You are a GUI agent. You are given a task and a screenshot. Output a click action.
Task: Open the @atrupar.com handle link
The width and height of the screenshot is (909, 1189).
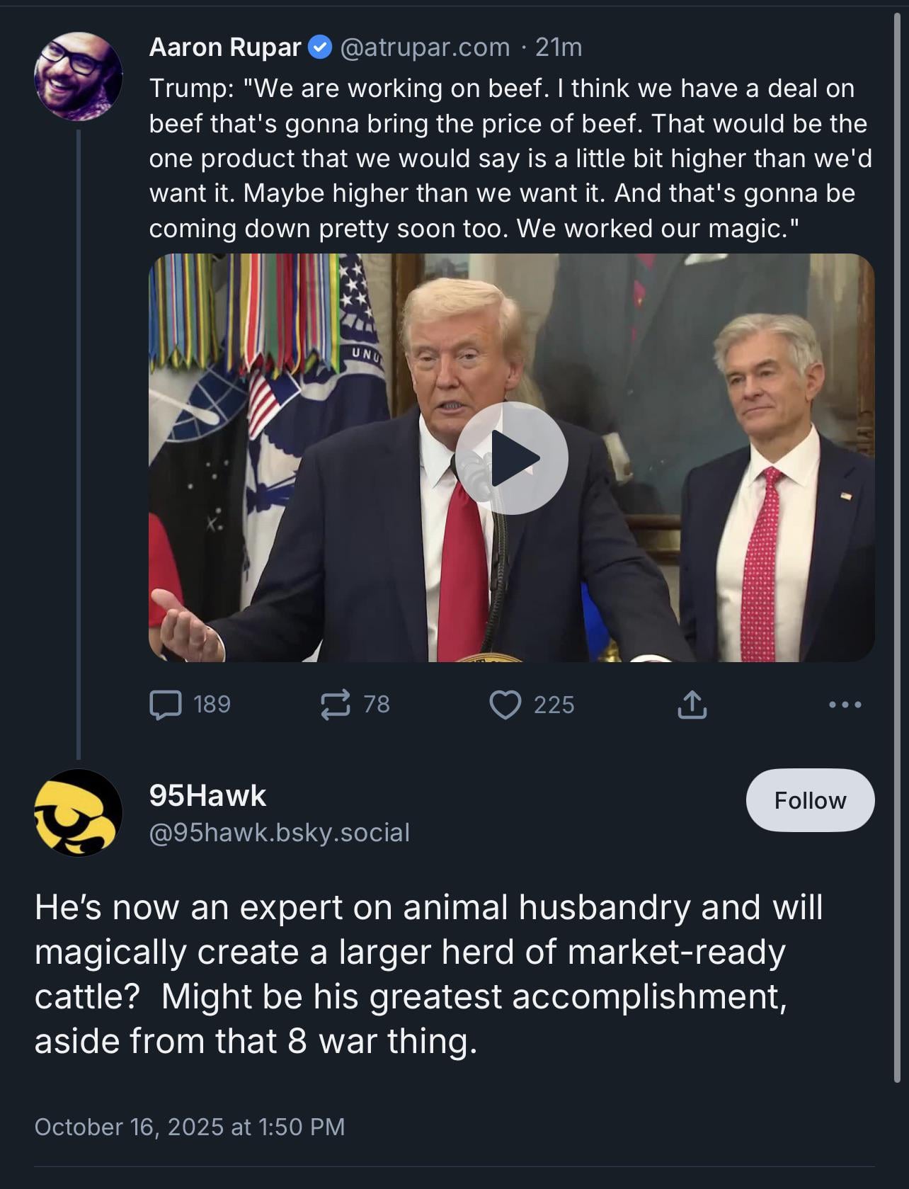[x=425, y=47]
